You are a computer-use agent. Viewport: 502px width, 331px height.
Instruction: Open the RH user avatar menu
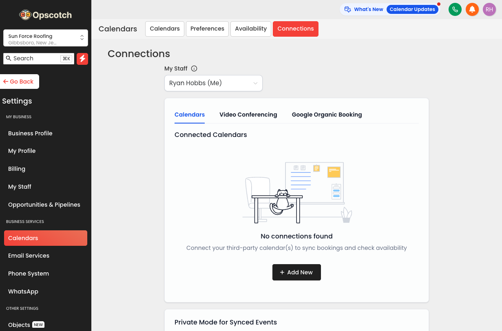(489, 9)
